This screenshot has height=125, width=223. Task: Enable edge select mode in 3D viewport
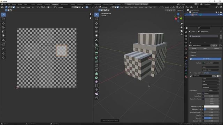pos(115,7)
